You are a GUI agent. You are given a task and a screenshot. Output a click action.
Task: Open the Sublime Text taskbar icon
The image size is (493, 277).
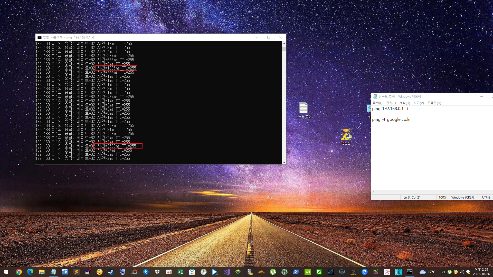click(76, 272)
